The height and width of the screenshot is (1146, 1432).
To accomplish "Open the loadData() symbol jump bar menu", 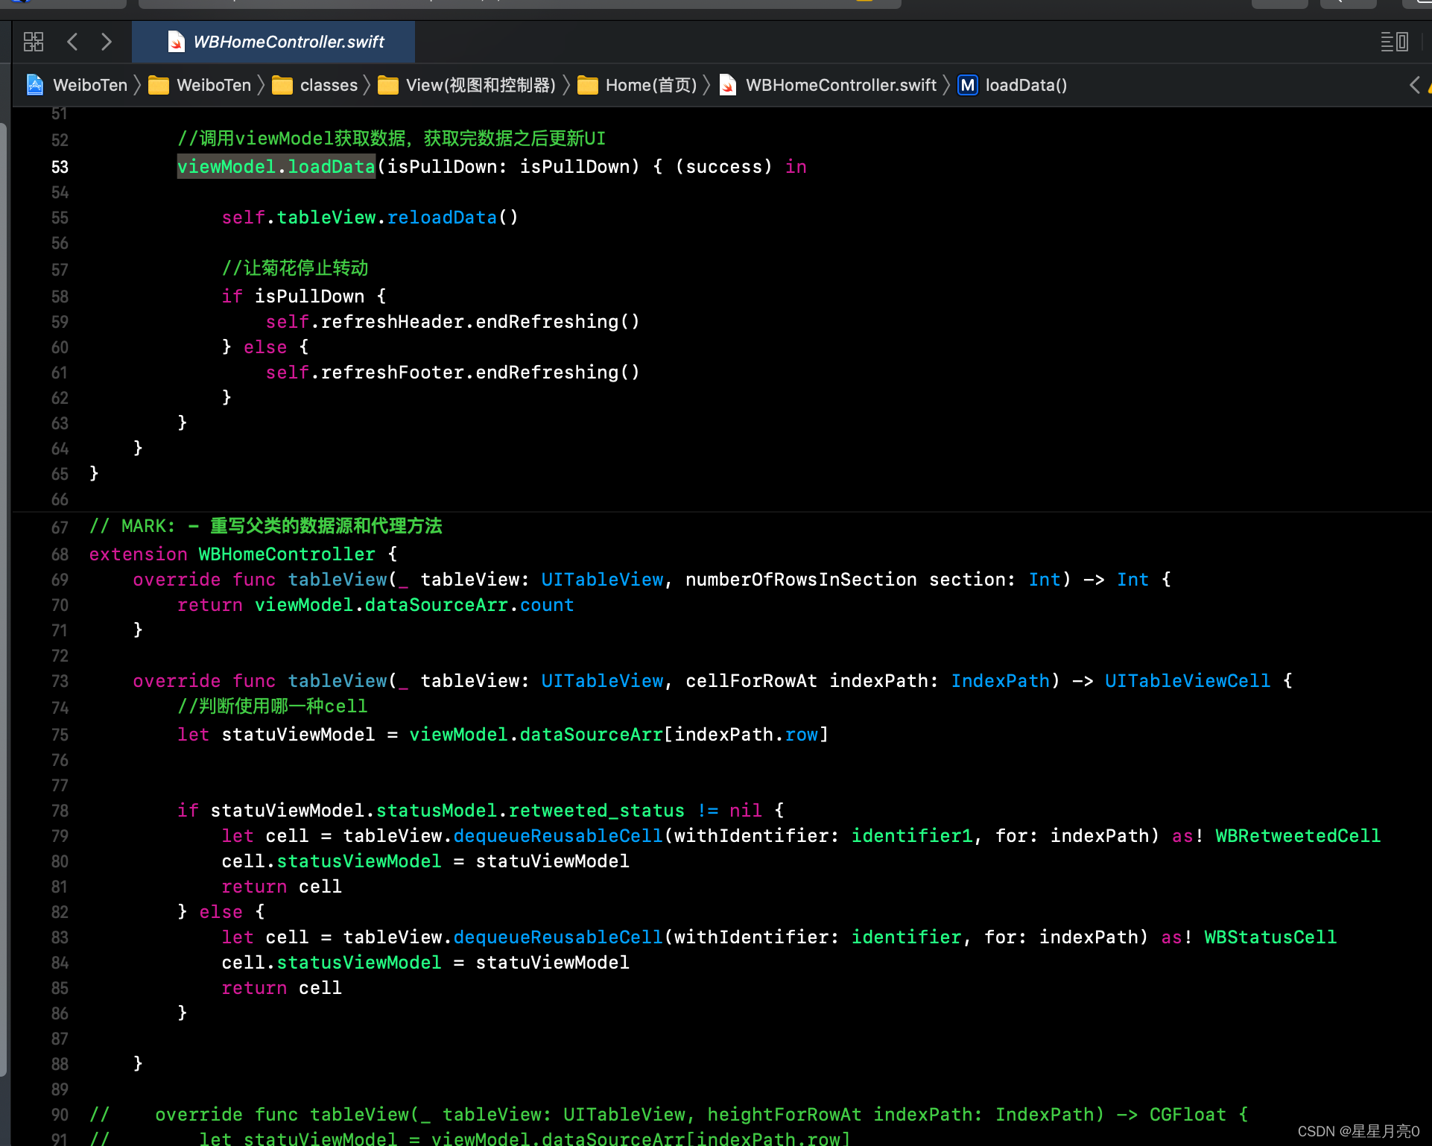I will pyautogui.click(x=1026, y=85).
